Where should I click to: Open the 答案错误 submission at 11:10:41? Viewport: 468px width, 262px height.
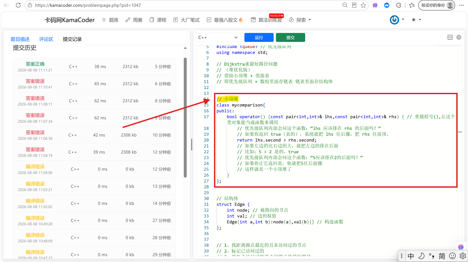click(94, 84)
